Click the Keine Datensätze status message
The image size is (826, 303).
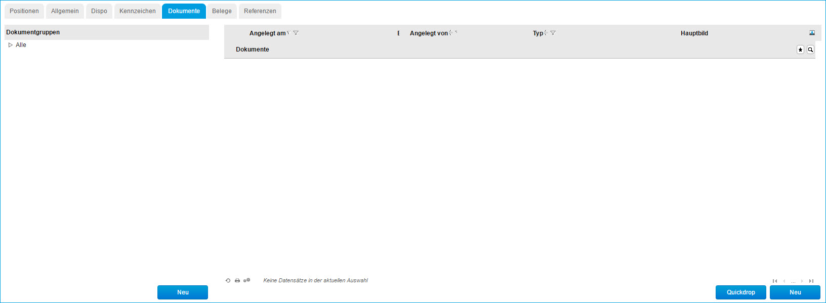click(315, 280)
